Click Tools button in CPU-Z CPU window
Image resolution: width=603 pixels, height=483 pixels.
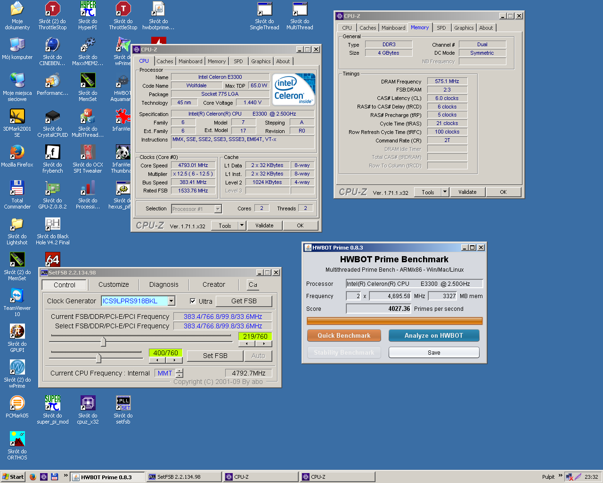click(x=225, y=225)
